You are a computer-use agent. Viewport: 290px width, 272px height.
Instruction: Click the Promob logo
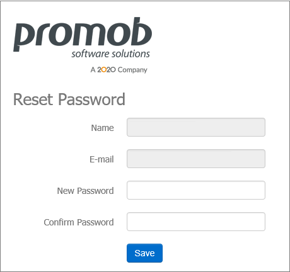click(x=83, y=38)
